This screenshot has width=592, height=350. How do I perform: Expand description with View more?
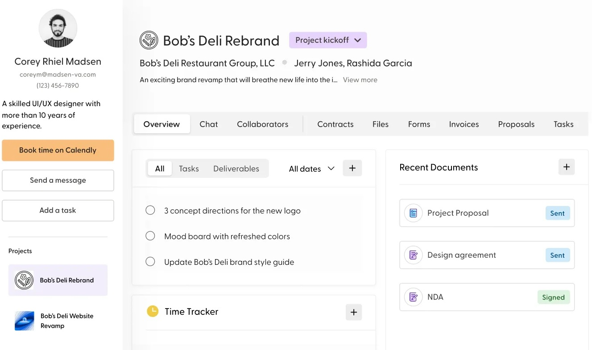coord(360,80)
